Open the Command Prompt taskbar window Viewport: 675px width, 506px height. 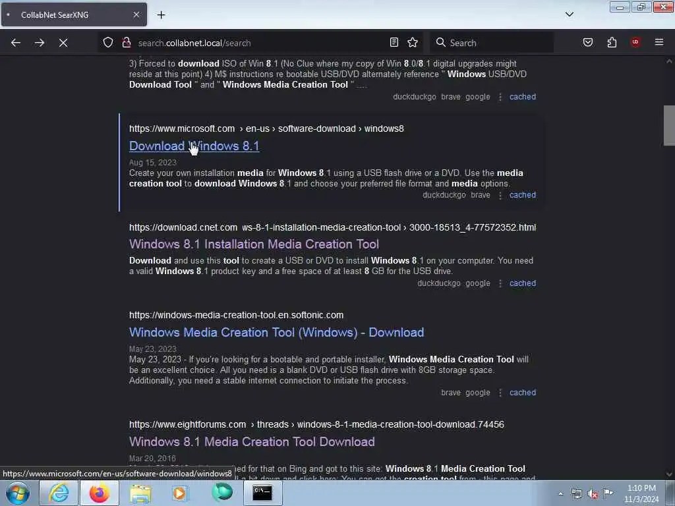[262, 493]
